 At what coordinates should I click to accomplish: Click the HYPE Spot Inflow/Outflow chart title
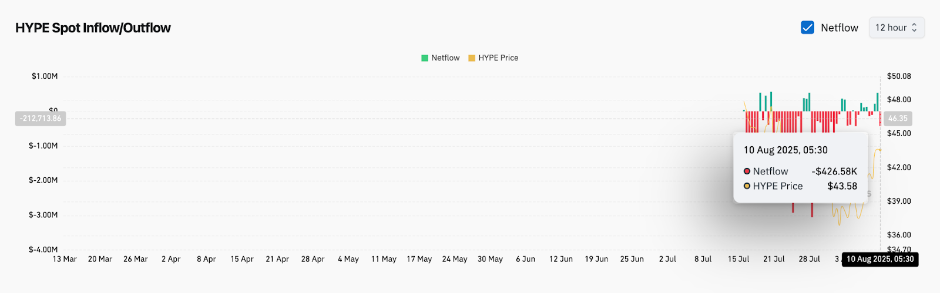[93, 28]
